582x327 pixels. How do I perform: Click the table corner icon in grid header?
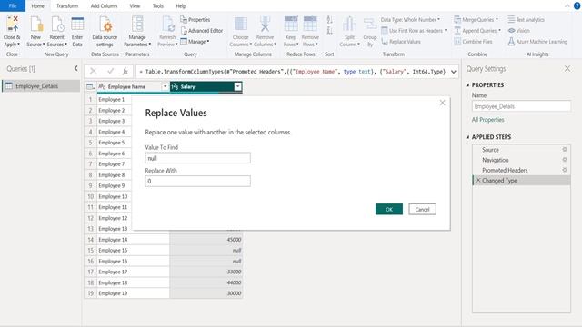[90, 87]
